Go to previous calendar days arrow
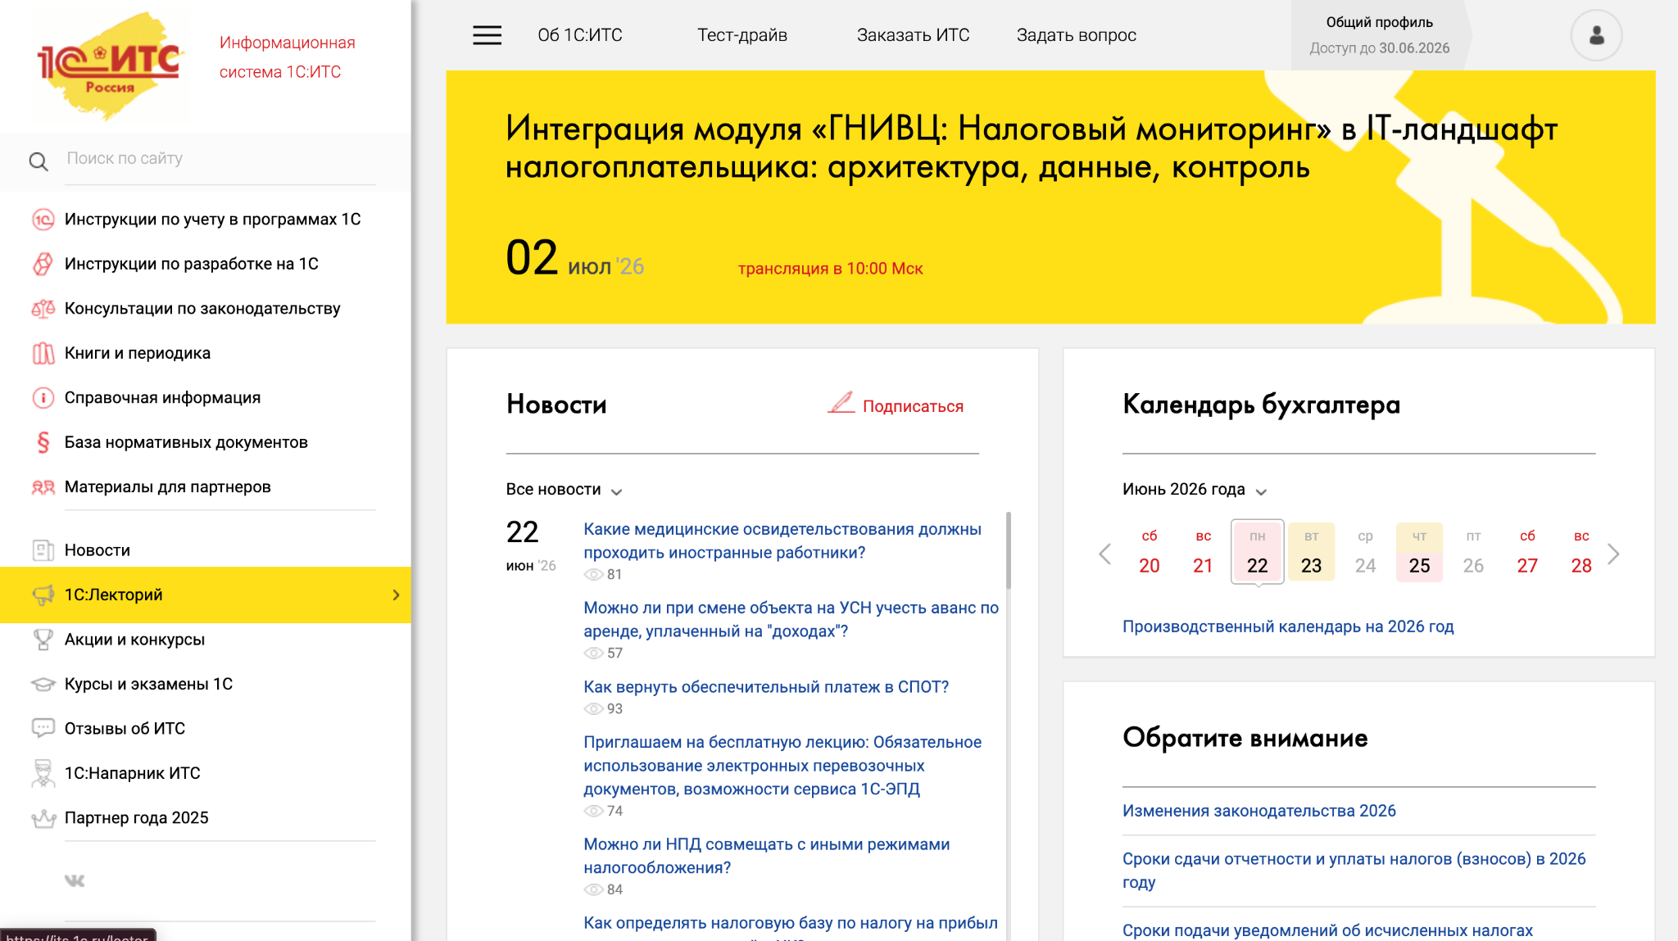1678x941 pixels. [x=1104, y=554]
